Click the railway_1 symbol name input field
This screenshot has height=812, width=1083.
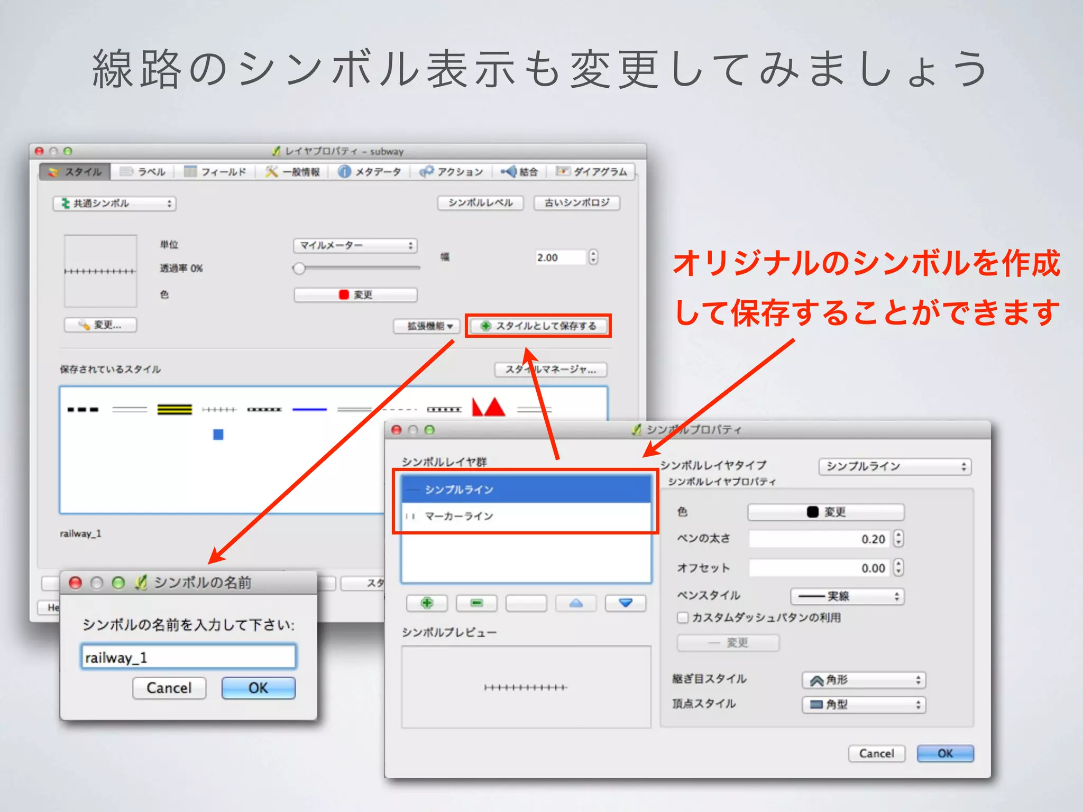click(x=188, y=657)
